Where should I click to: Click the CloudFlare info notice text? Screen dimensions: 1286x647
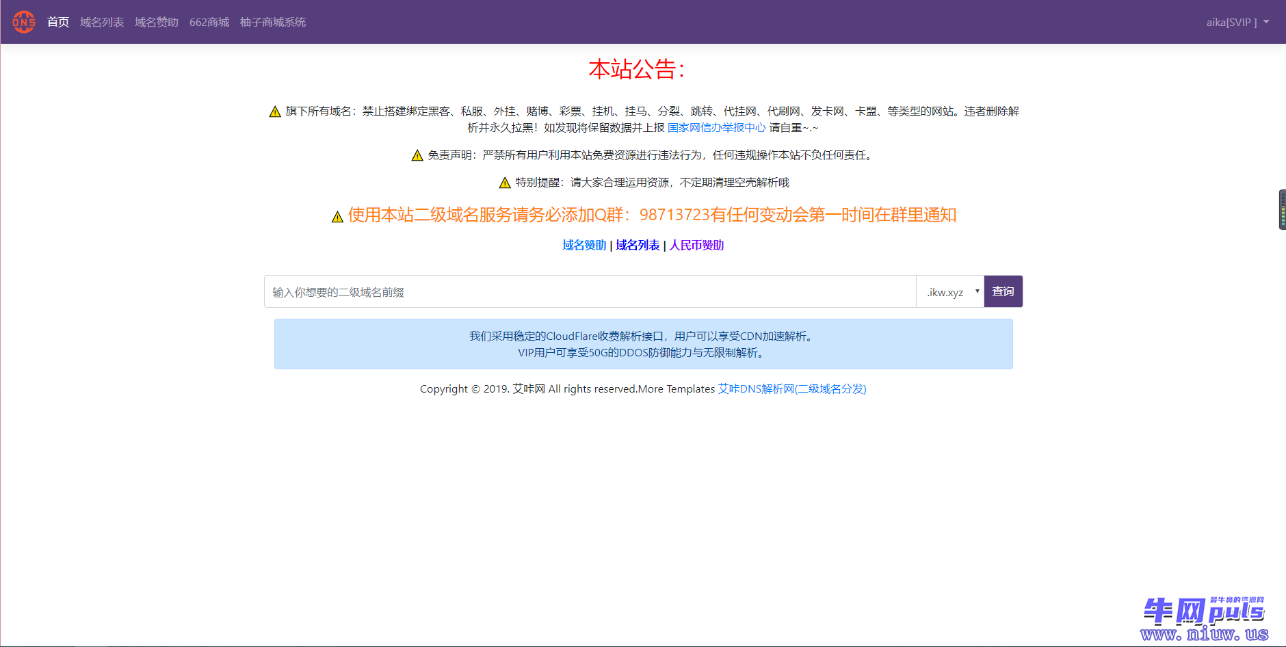[x=643, y=344]
